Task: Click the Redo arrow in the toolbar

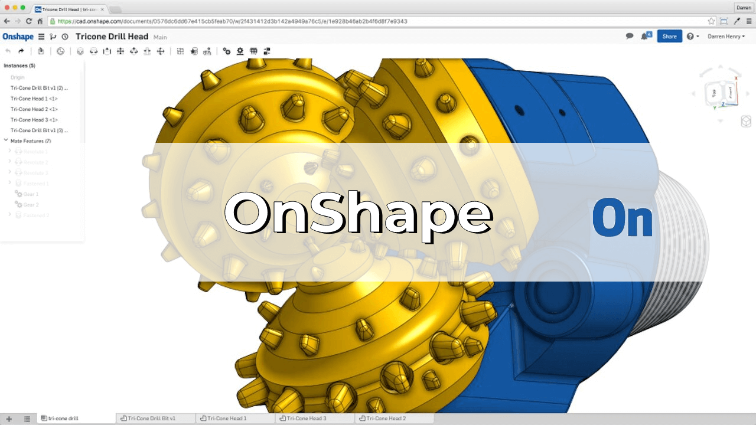Action: (x=21, y=51)
